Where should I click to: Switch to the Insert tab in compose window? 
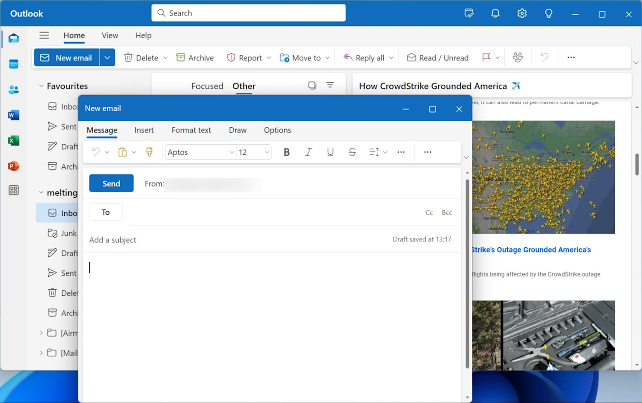[144, 130]
